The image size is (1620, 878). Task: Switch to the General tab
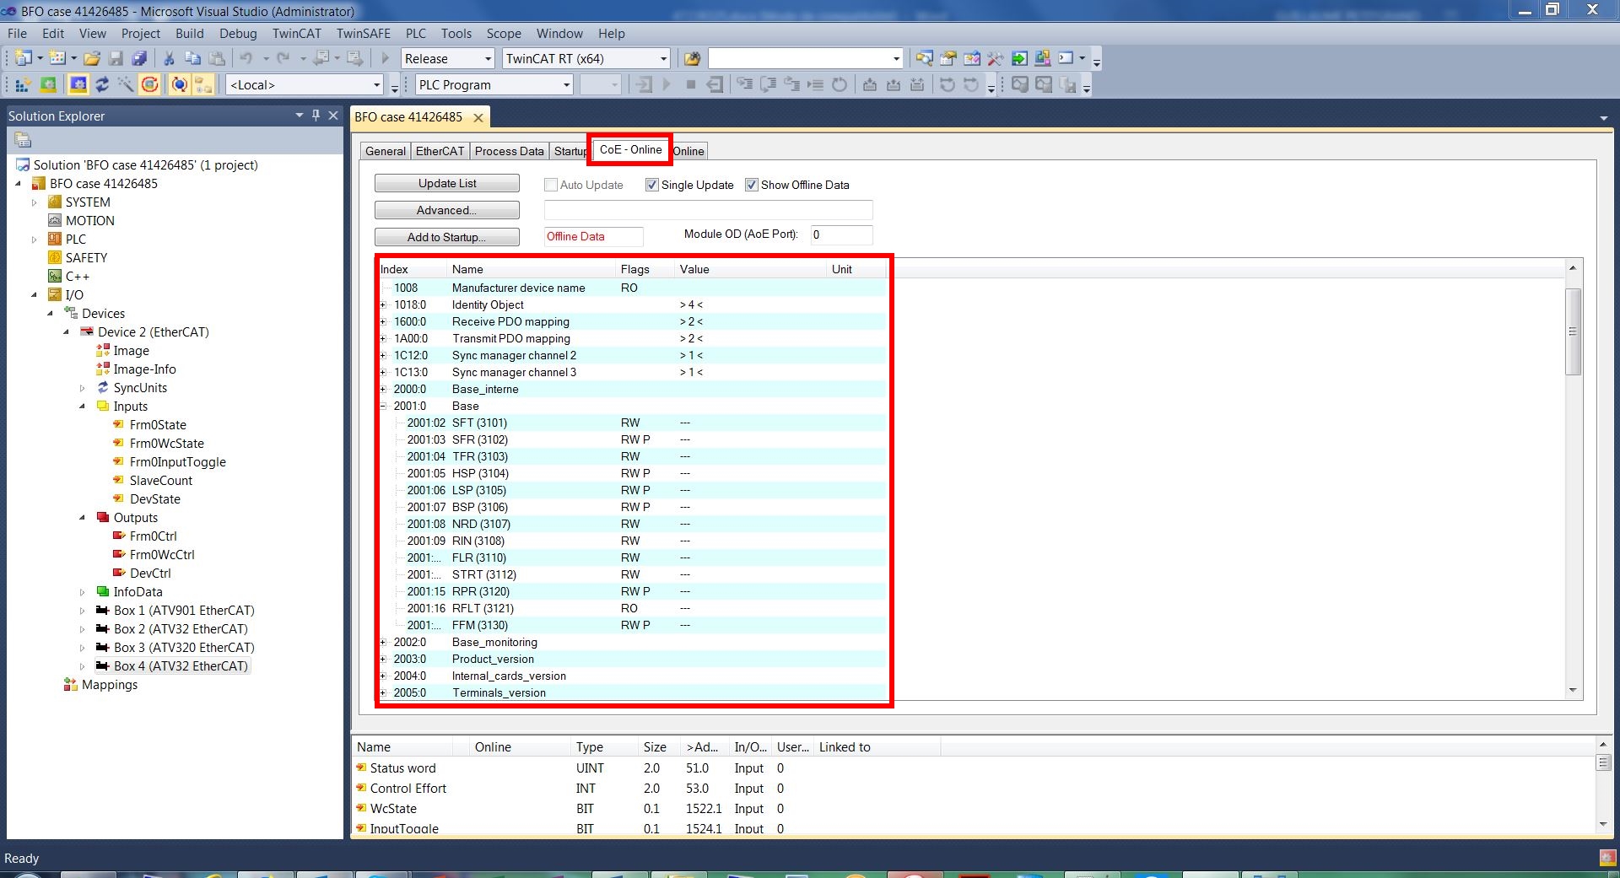pos(386,151)
